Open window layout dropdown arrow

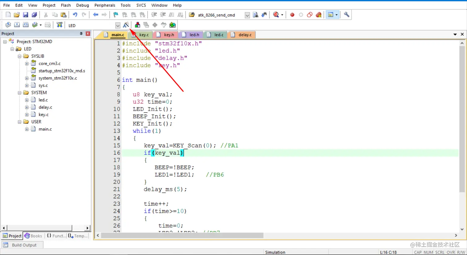(x=336, y=15)
